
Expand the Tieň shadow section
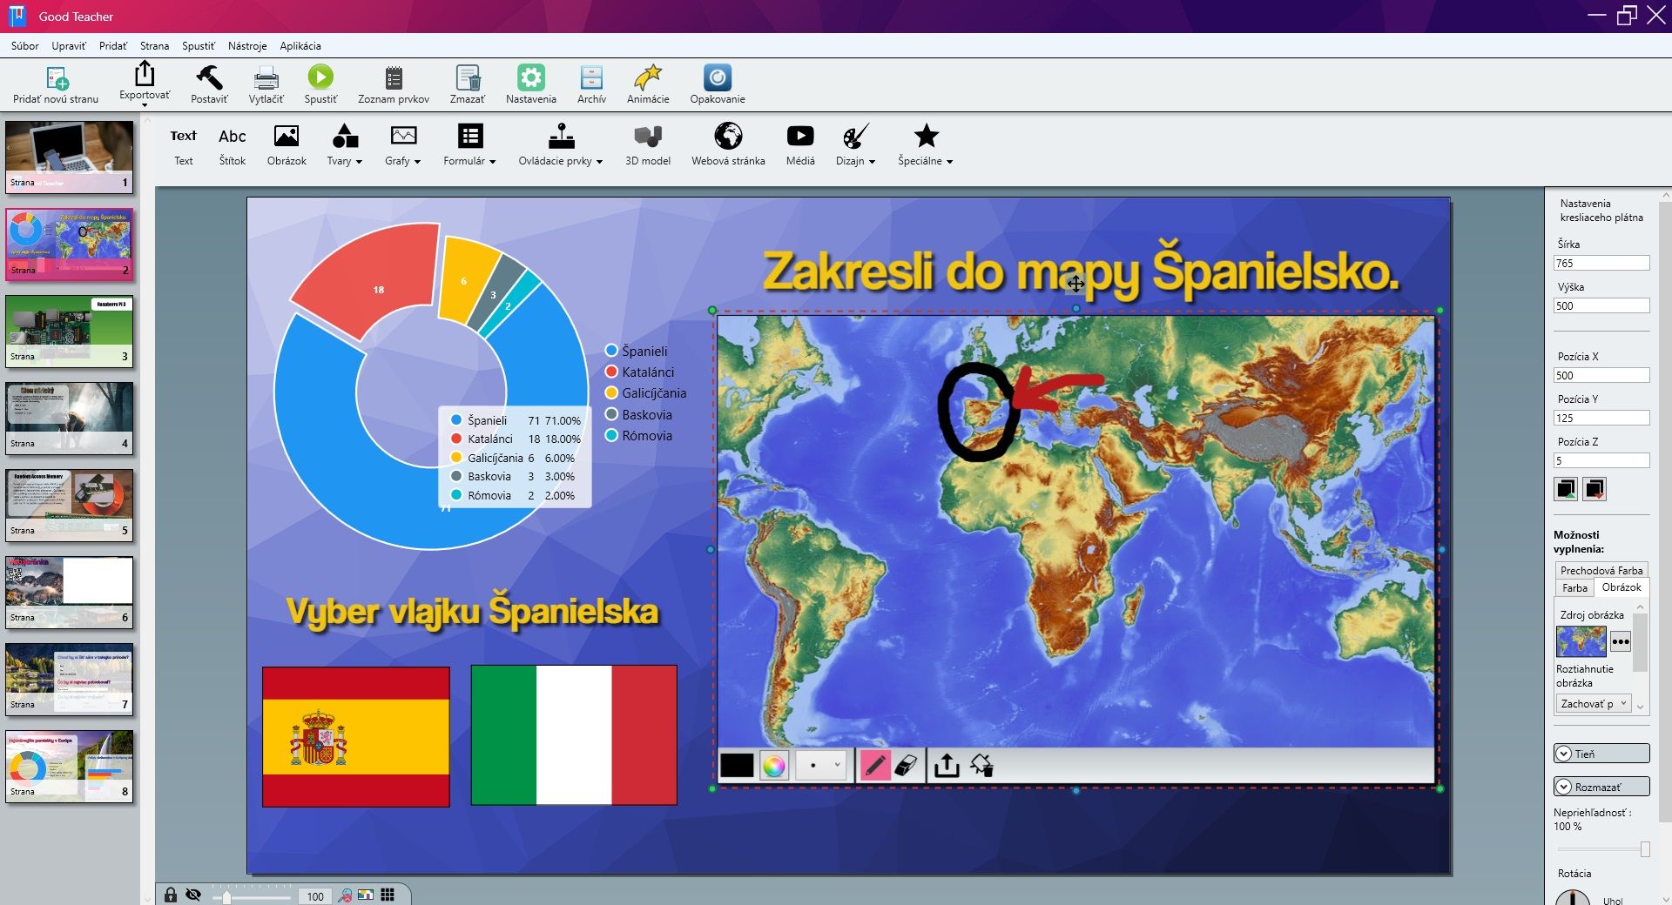pyautogui.click(x=1601, y=754)
